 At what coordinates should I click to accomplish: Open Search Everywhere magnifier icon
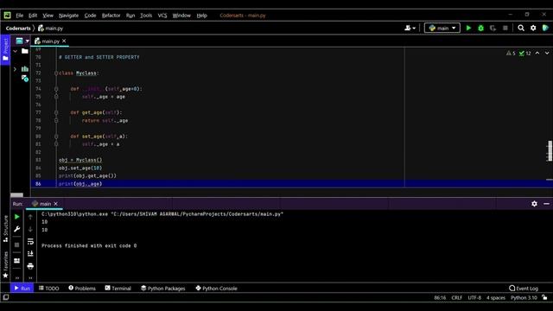coord(521,28)
